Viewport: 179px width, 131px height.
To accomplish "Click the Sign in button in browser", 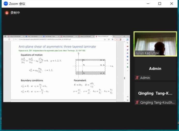I will [x=117, y=39].
